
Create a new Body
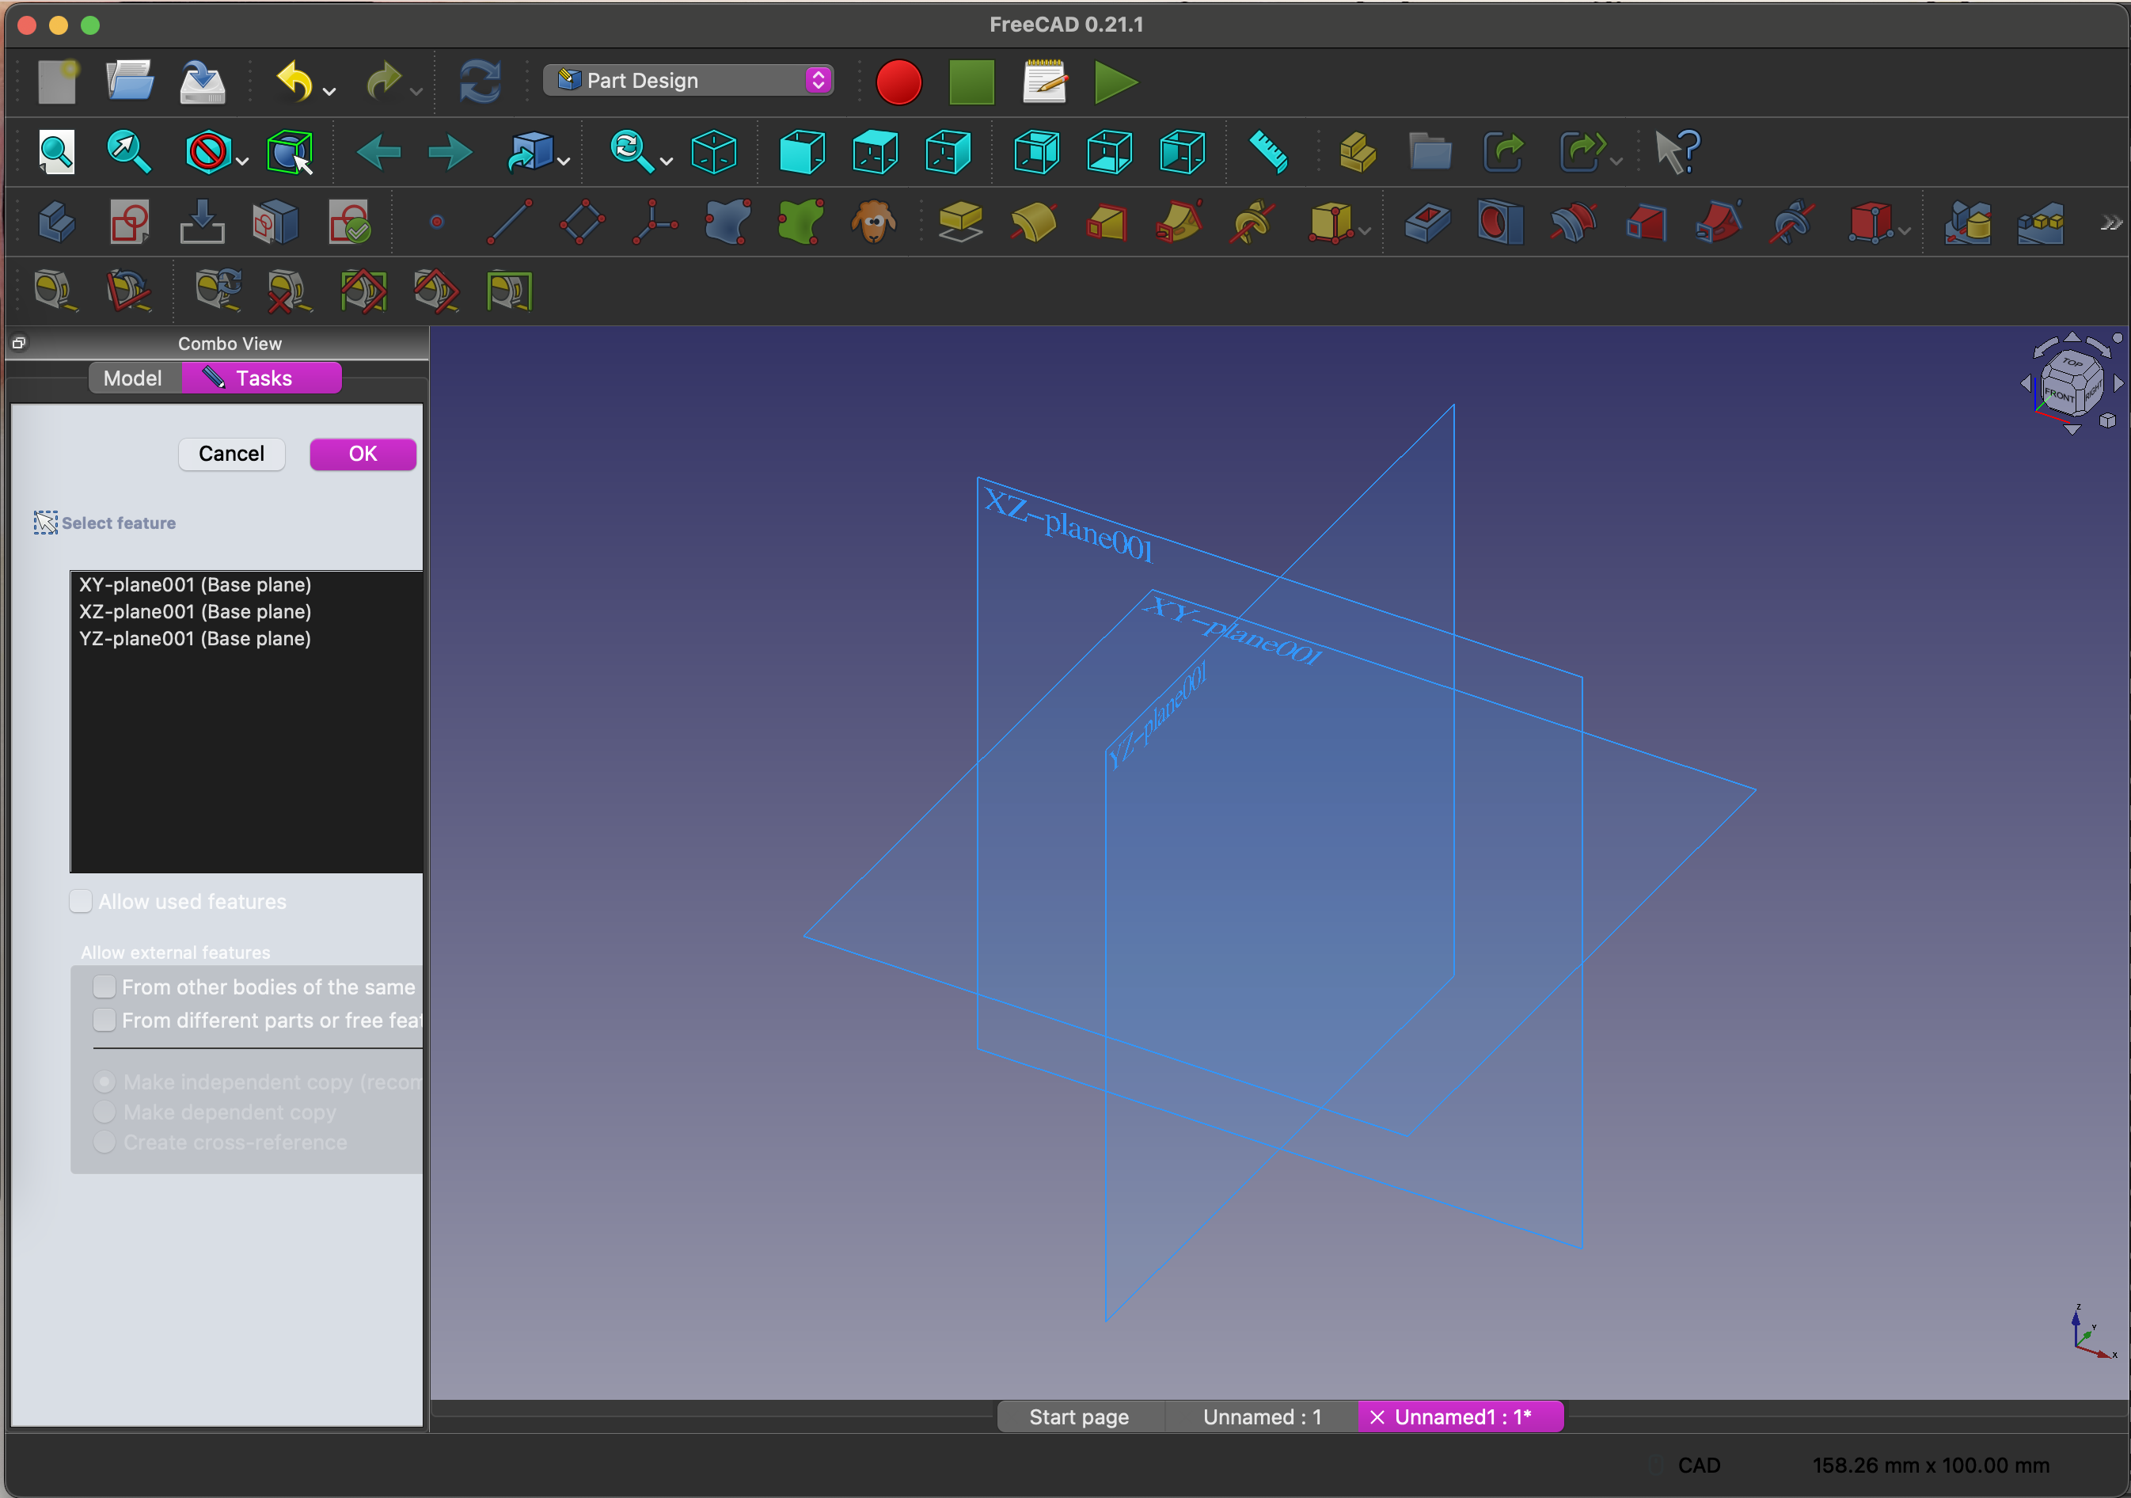57,222
